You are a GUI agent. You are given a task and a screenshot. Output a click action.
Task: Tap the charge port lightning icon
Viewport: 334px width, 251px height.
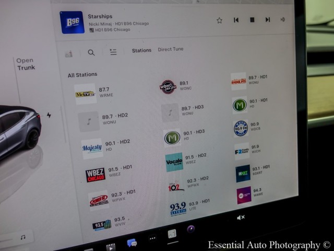[x=49, y=115]
